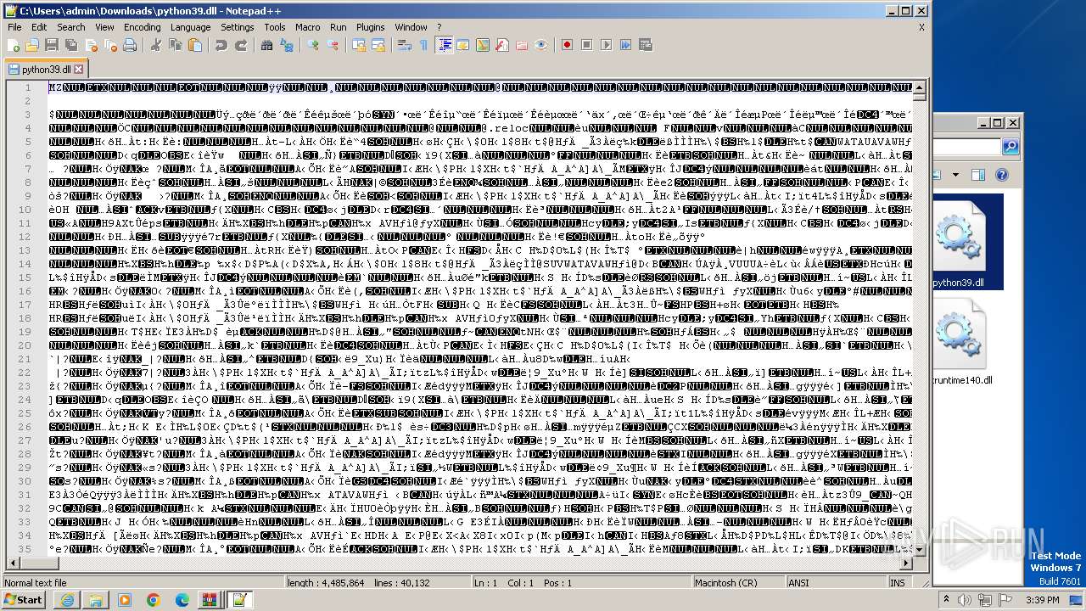Open the View menu

tap(104, 27)
